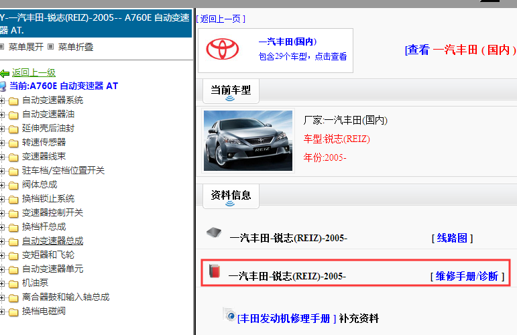Screen dimensions: 517x335
Task: Expand the 延伸壳后油封 tree node
Action: click(x=2, y=129)
